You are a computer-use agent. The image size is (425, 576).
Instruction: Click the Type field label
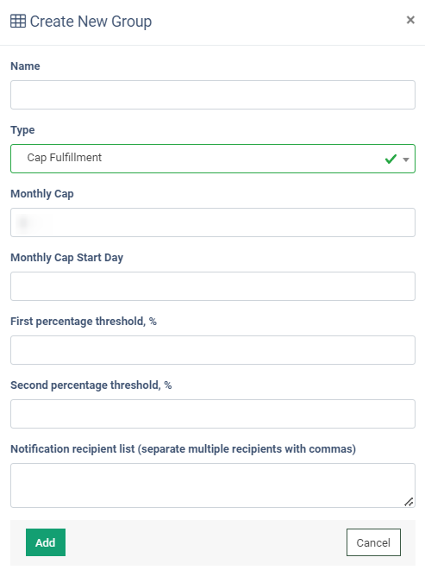(22, 130)
